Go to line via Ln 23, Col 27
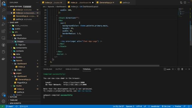The height and width of the screenshot is (108, 192). [118, 106]
